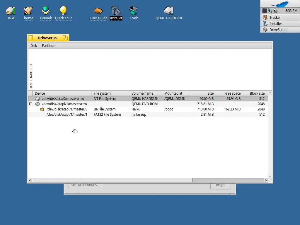Switch to Installer in the Deskbar
Screen dimensions: 300x225
(280, 23)
